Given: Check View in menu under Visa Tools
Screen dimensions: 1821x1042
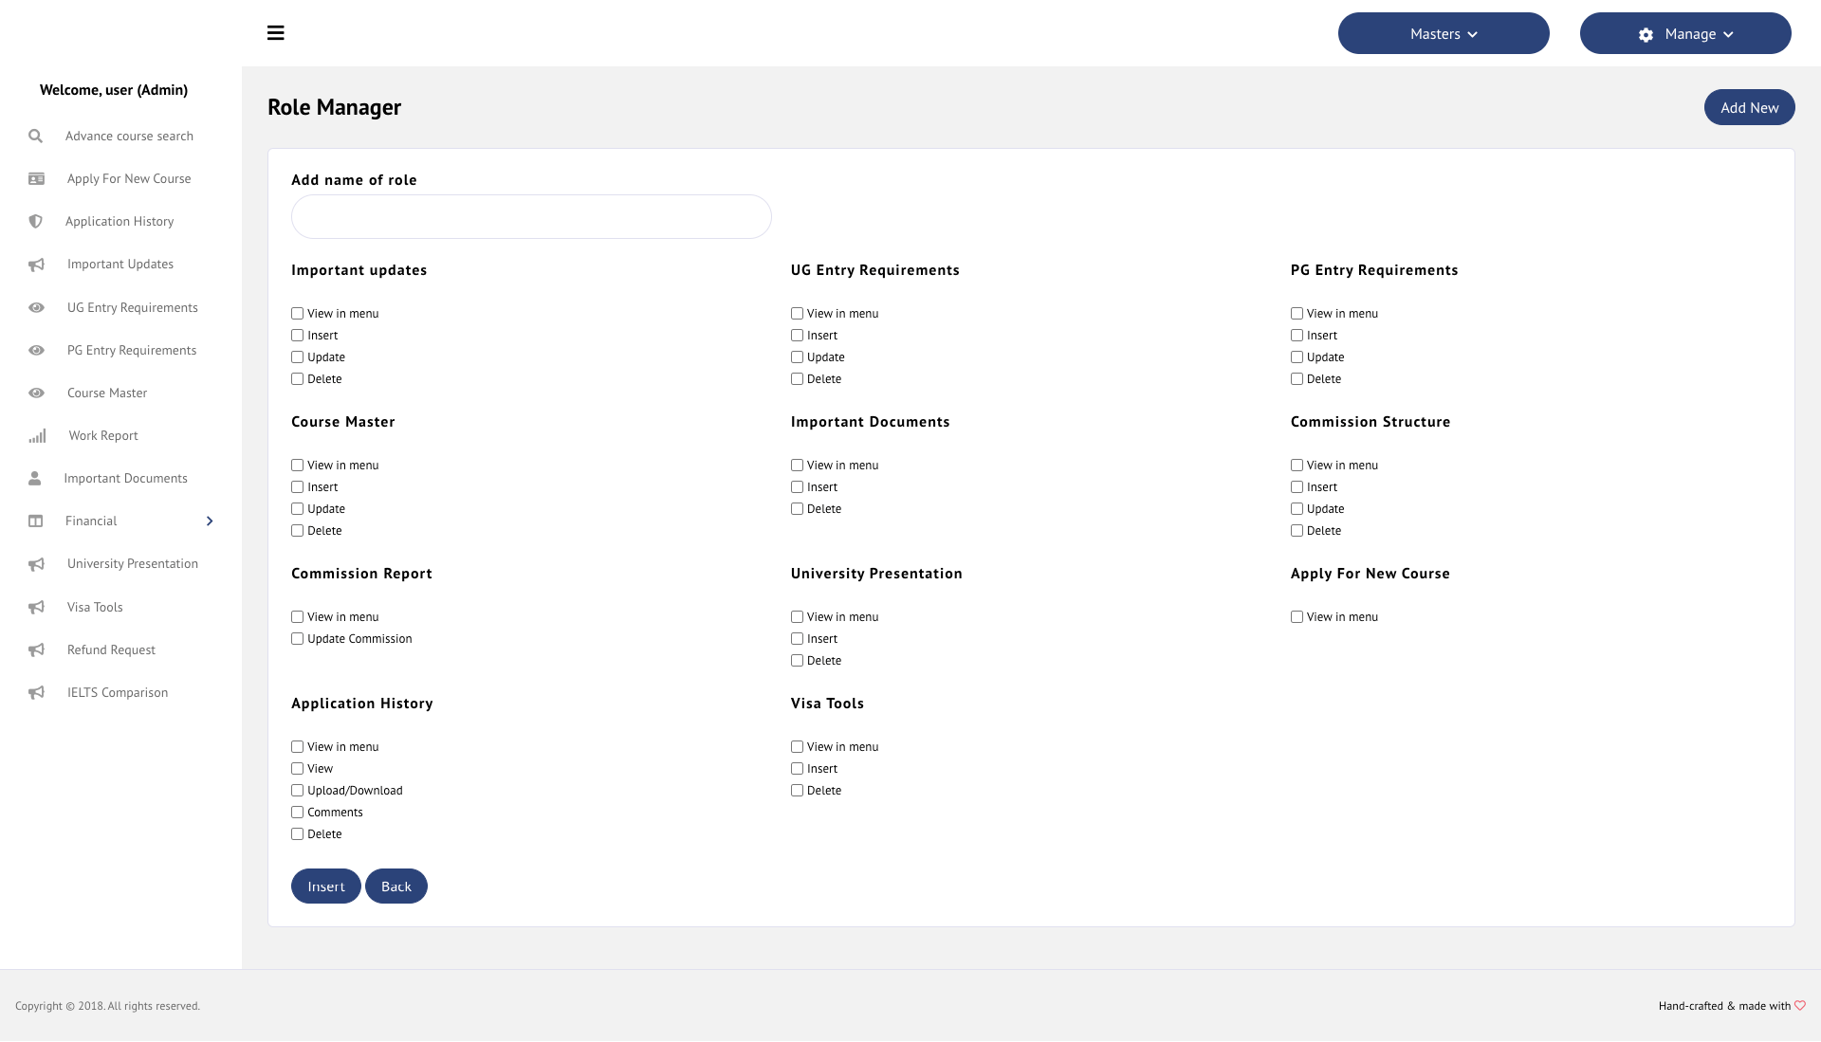Looking at the screenshot, I should click(x=797, y=747).
